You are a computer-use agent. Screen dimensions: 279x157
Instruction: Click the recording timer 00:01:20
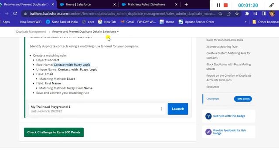click(248, 5)
